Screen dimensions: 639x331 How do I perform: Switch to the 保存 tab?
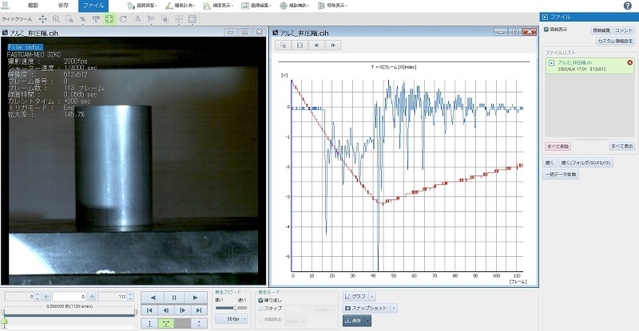coord(63,6)
